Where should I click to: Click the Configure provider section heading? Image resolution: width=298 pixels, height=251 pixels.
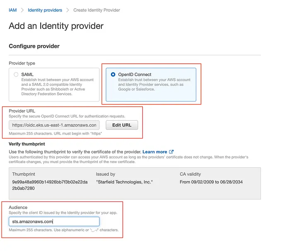click(34, 46)
